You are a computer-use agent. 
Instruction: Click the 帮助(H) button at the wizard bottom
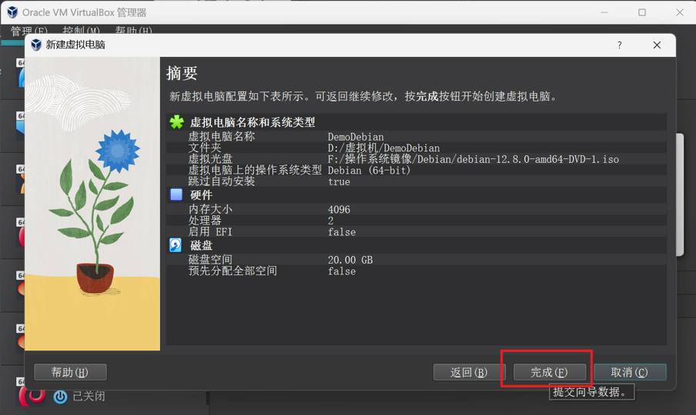(70, 372)
